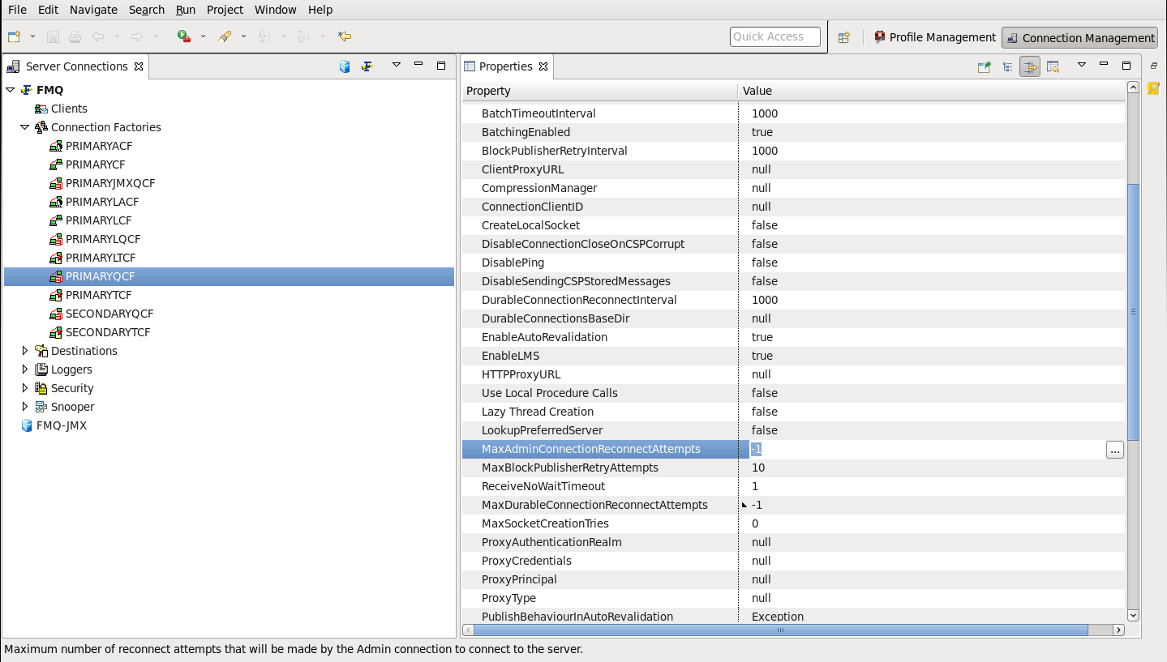Click the New wizard toolbar icon
The image size is (1167, 662).
click(x=14, y=36)
